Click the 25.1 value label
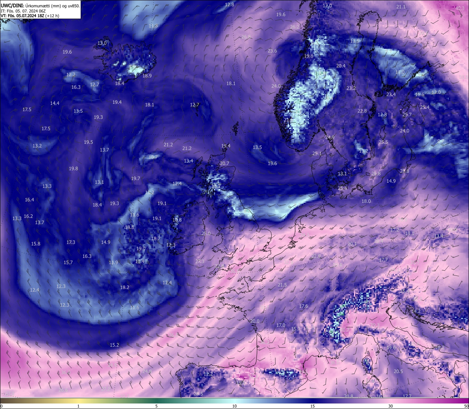Viewport: 469px width, 409px height. point(317,154)
